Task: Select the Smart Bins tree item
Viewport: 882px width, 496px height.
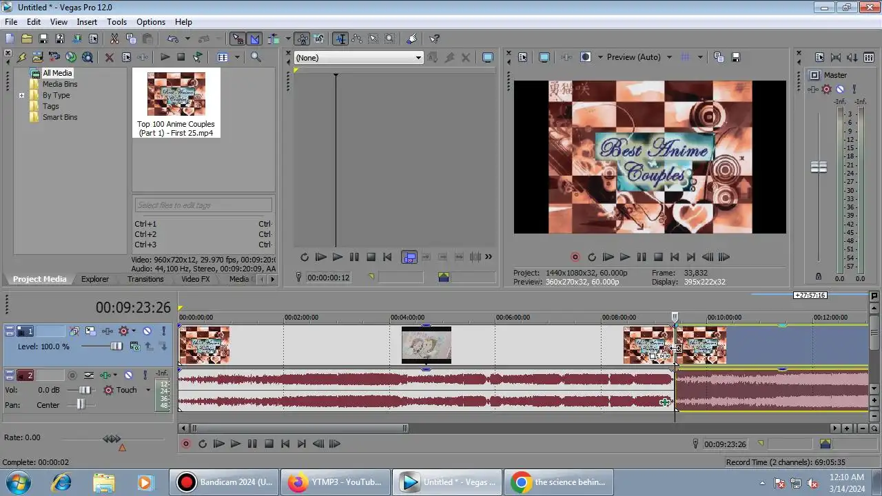Action: [60, 117]
